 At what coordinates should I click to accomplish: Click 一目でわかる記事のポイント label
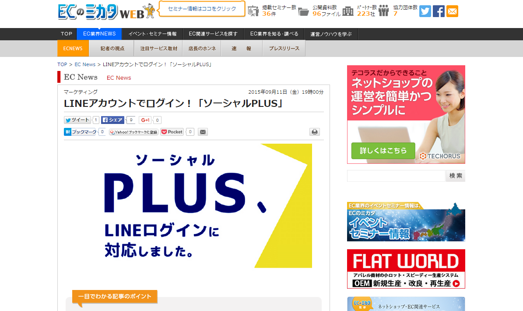114,296
